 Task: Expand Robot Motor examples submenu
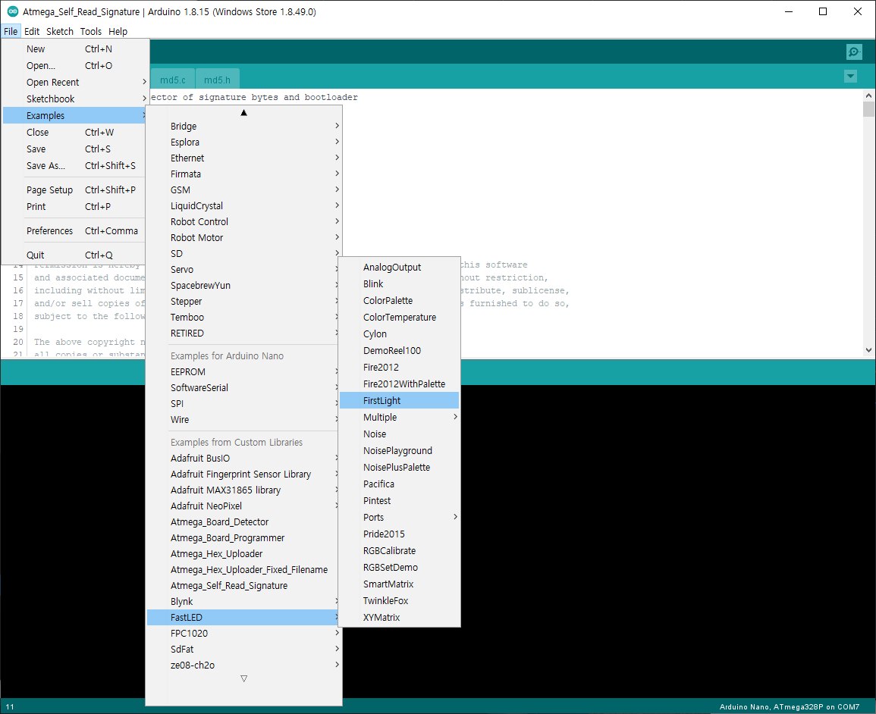point(243,238)
